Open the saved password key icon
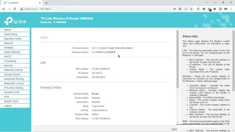235x132 pixels. tap(175, 9)
